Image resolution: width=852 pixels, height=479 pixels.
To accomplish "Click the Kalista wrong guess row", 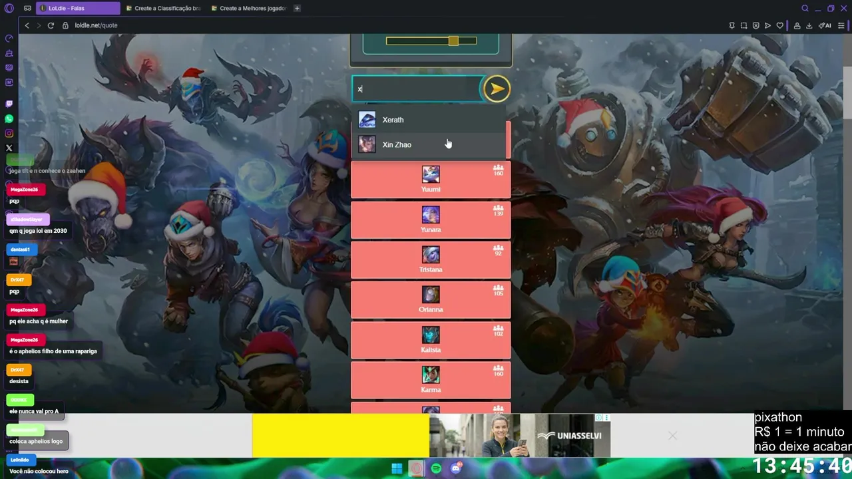I will point(431,340).
